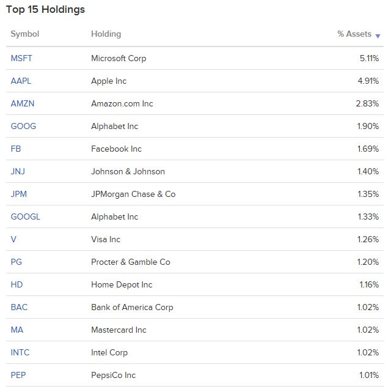This screenshot has height=389, width=391.
Task: Click the V symbol for Visa
Action: [x=13, y=239]
